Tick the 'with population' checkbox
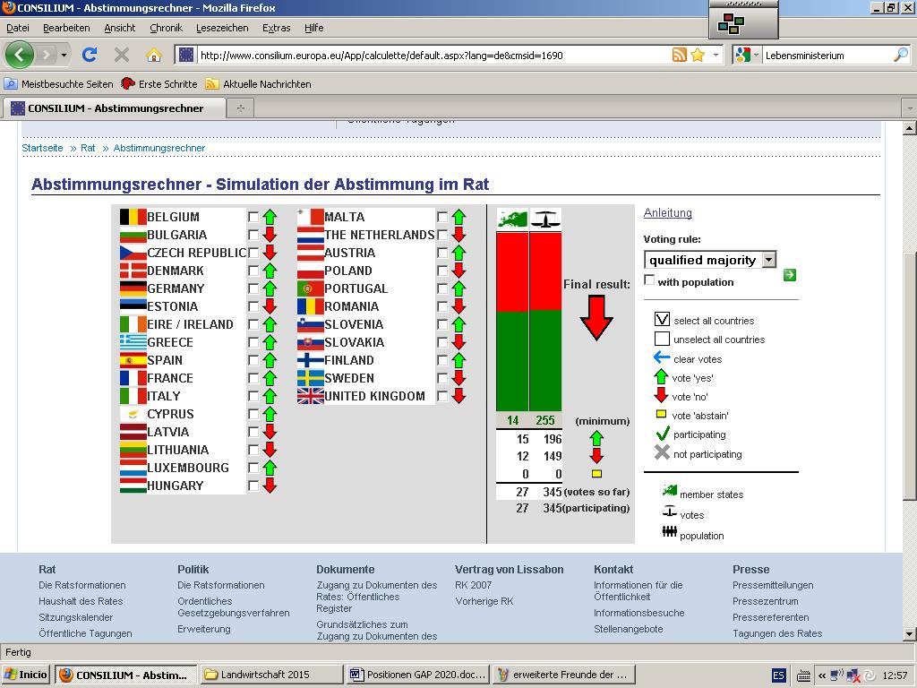 [x=649, y=281]
